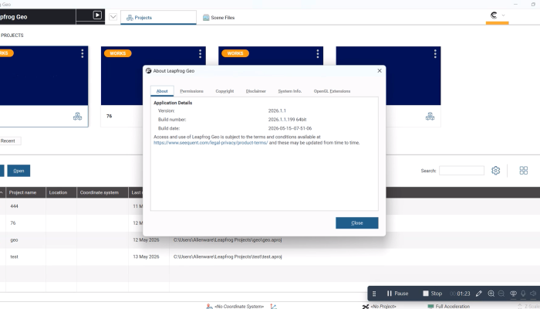The image size is (540, 309).
Task: Toggle the recorder speaker sound icon
Action: pos(534,294)
